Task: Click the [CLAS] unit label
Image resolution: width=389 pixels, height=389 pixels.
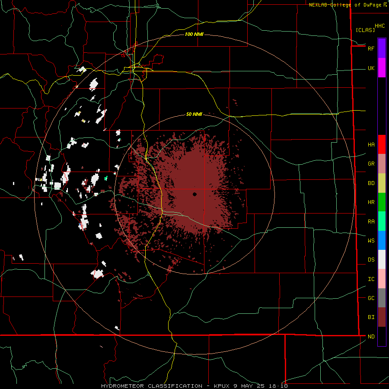Action: [365, 30]
